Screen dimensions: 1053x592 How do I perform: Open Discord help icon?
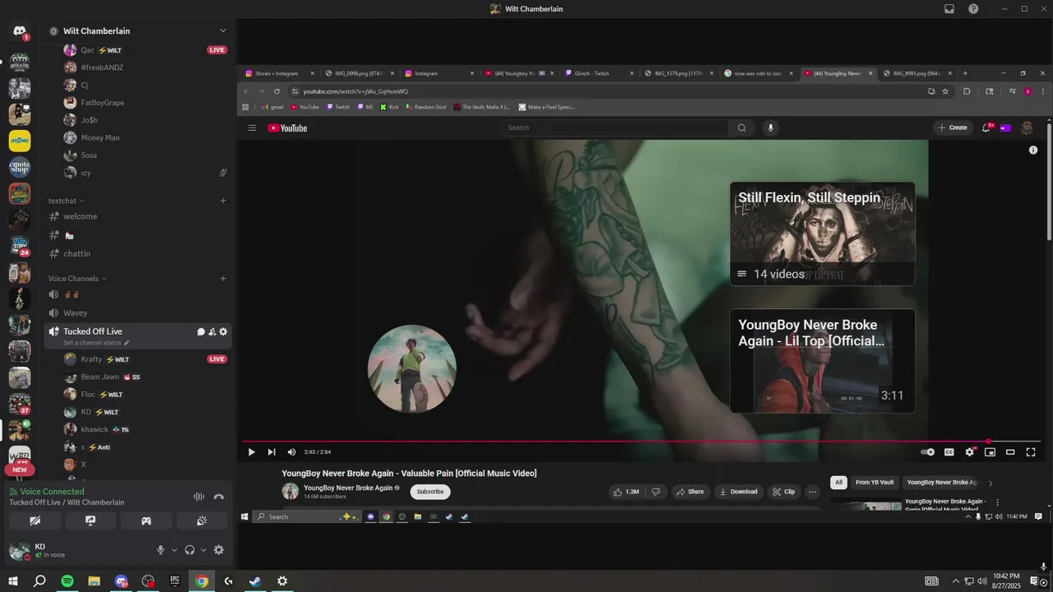(x=973, y=9)
